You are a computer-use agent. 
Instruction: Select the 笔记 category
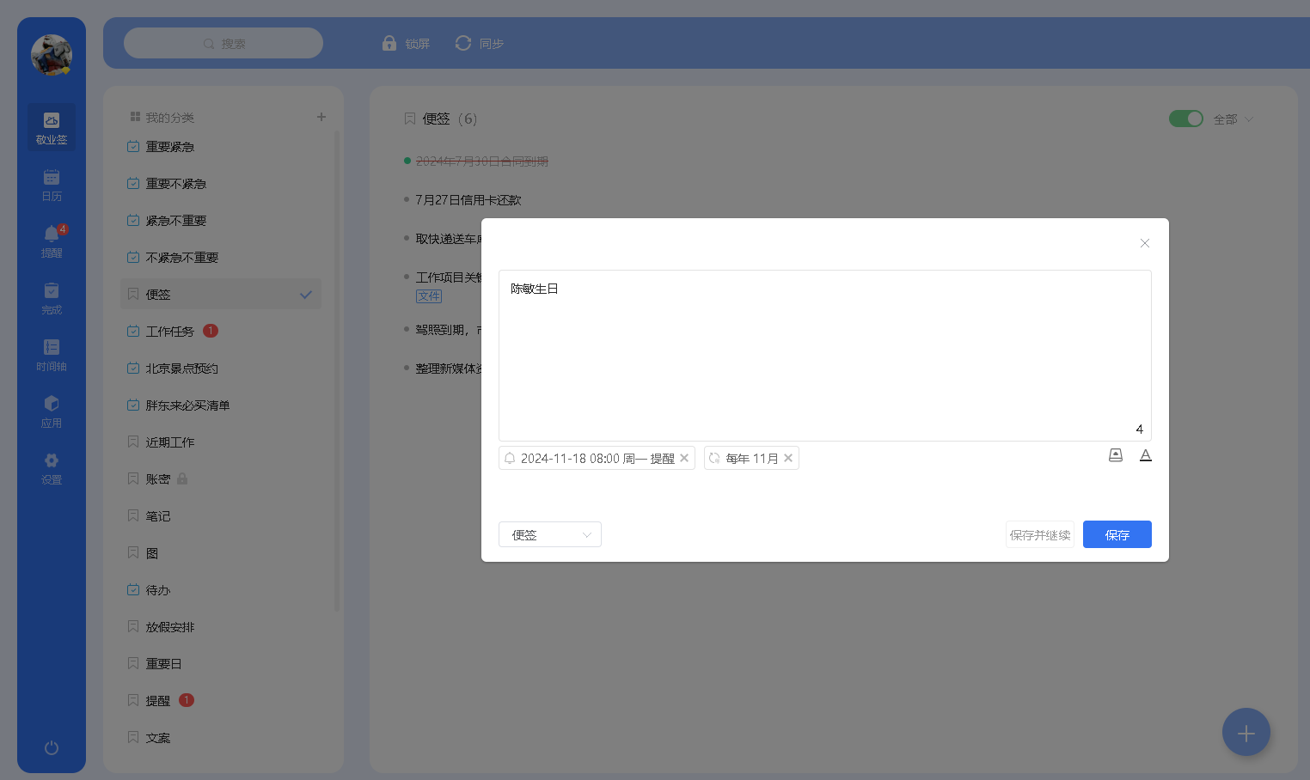point(221,515)
